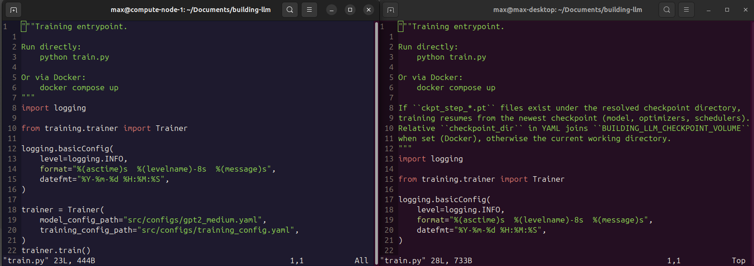Click the training_config_path line
This screenshot has height=266, width=754.
[x=170, y=230]
